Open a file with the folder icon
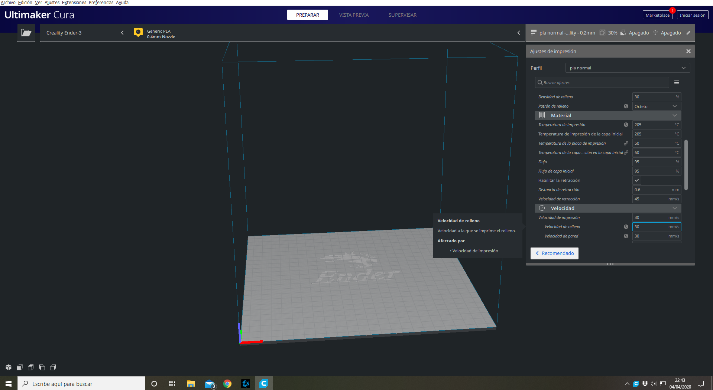Screen dimensions: 713x390 click(x=26, y=33)
